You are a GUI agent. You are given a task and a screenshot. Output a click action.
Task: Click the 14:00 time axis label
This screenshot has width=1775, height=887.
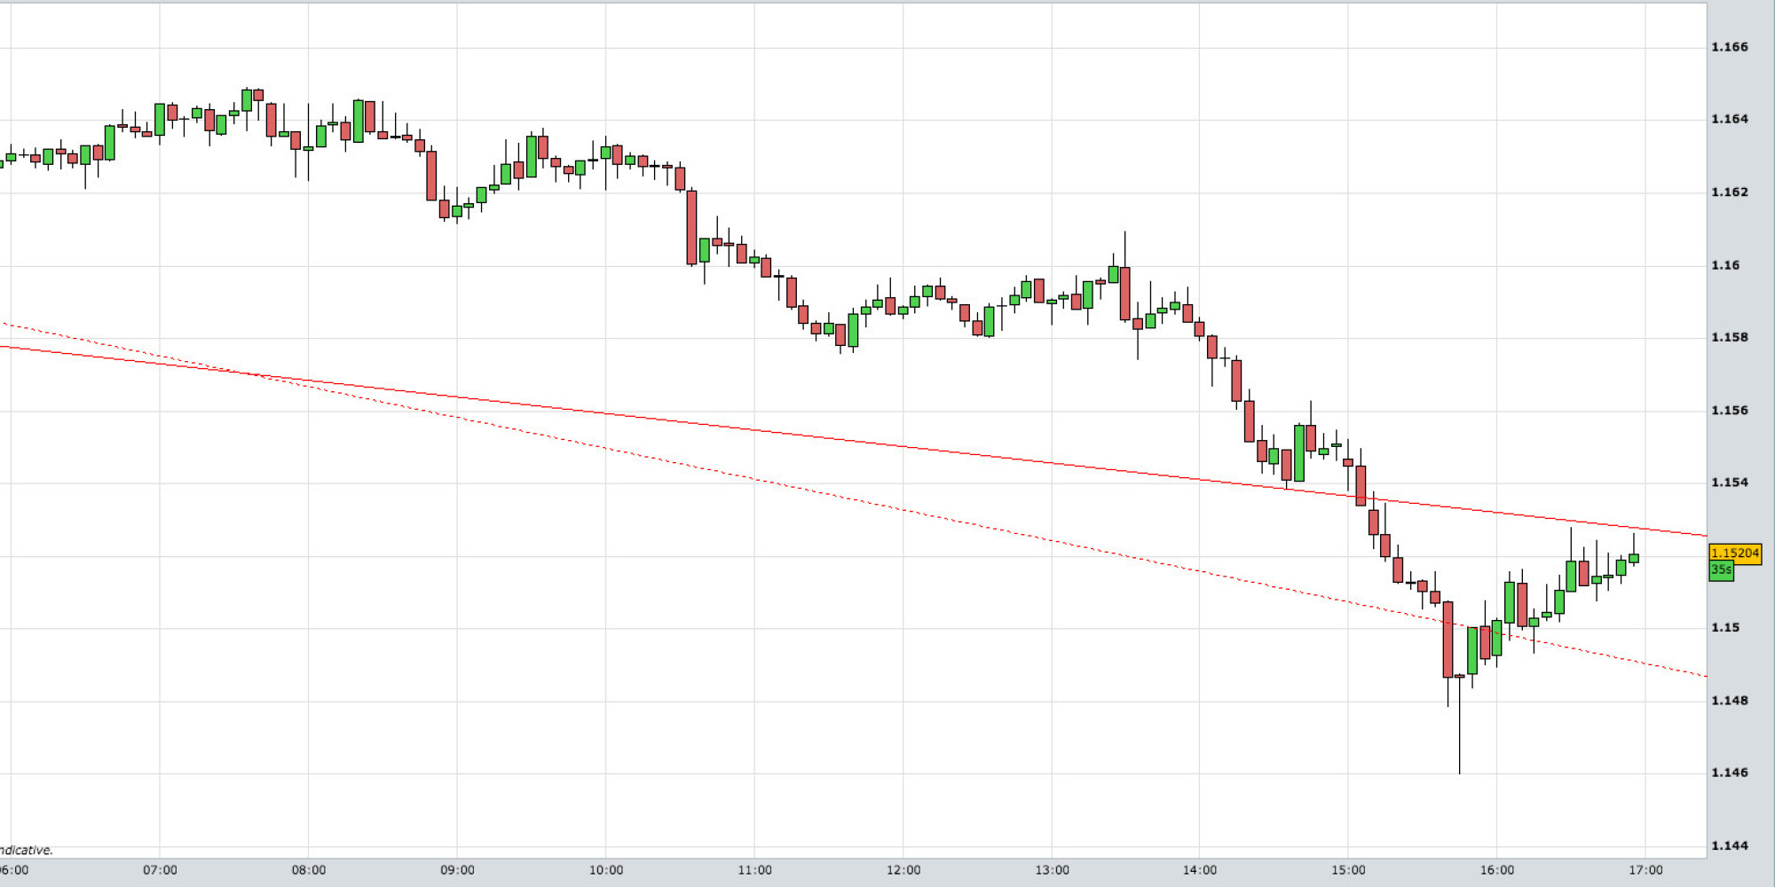[1200, 870]
